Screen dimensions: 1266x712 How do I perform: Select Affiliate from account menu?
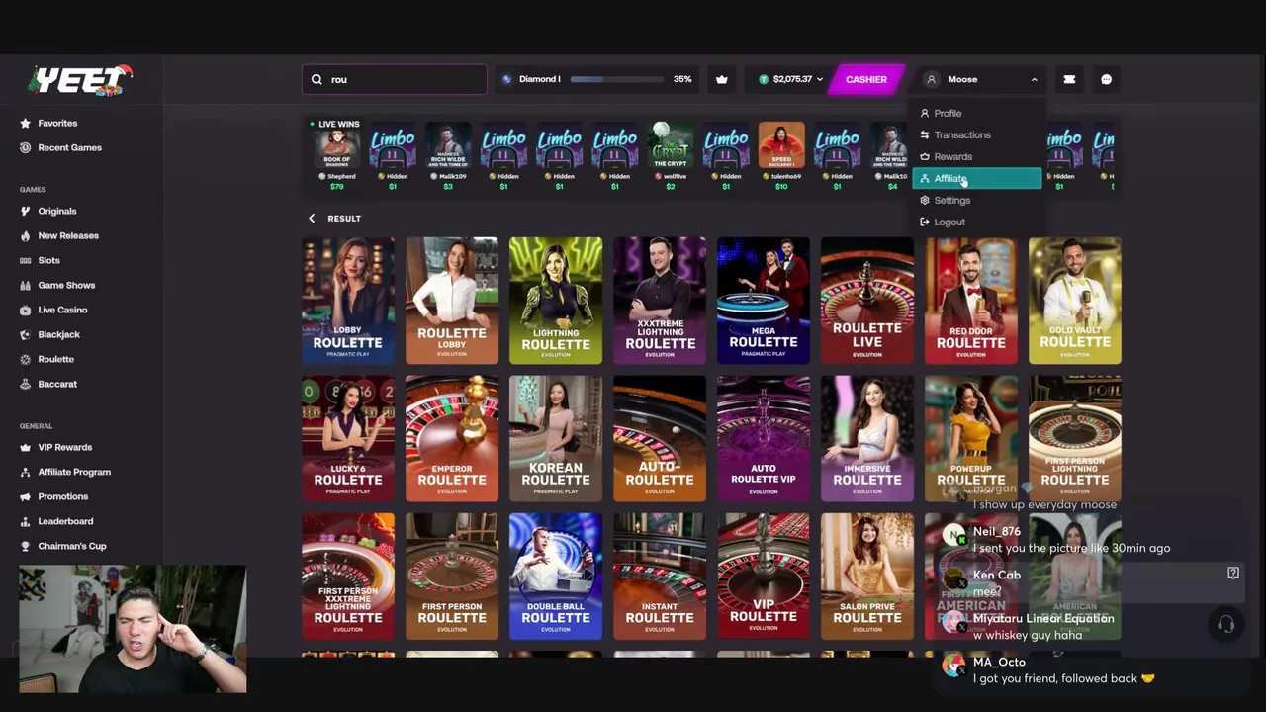click(x=976, y=178)
